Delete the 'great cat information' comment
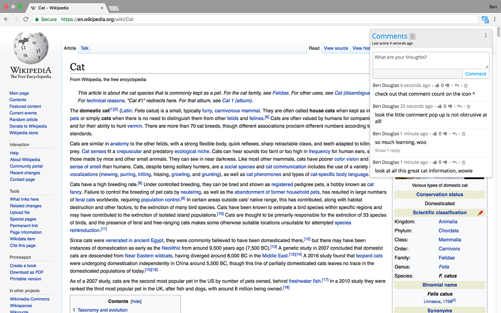Viewport: 501px width, 313px height. pyautogui.click(x=463, y=162)
